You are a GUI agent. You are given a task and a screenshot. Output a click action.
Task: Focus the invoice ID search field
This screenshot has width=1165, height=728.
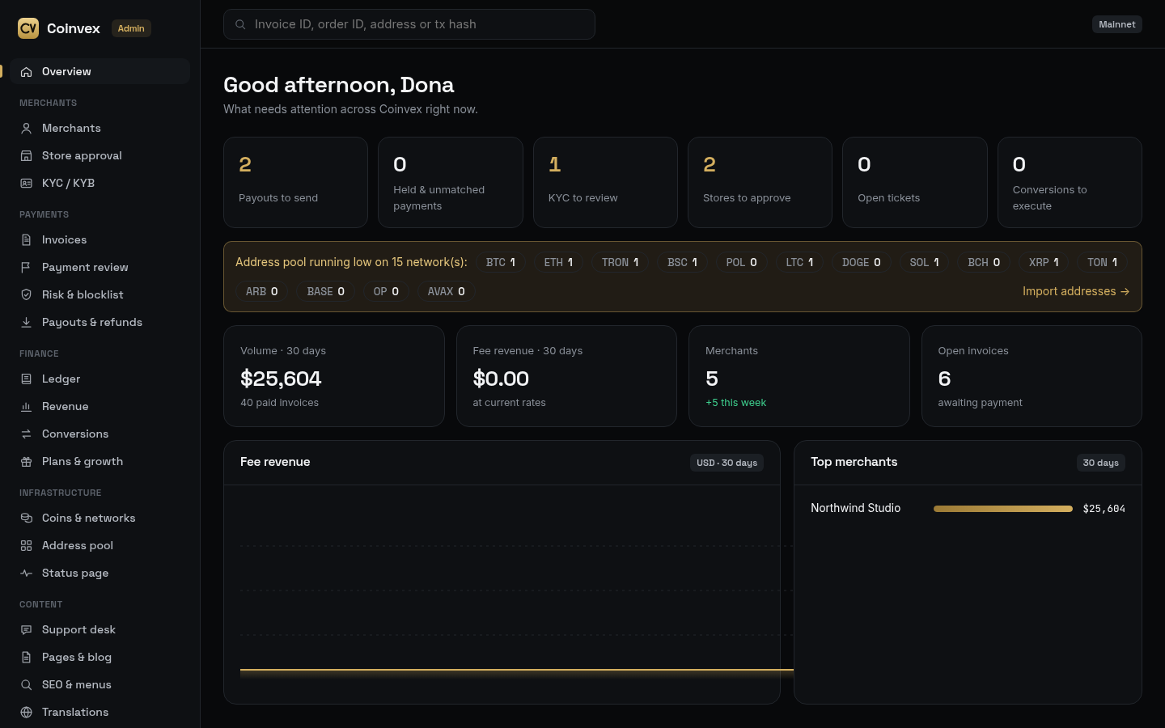coord(409,24)
